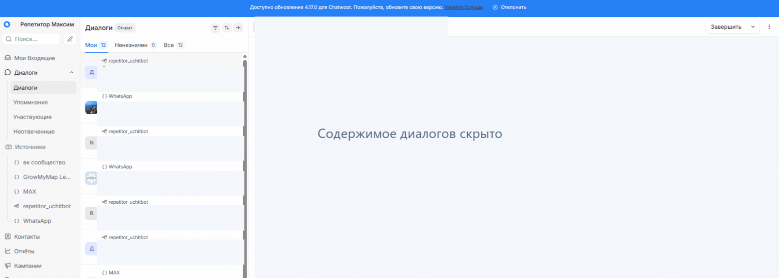Expand the Завершить dropdown arrow
This screenshot has height=278, width=779.
pos(753,27)
